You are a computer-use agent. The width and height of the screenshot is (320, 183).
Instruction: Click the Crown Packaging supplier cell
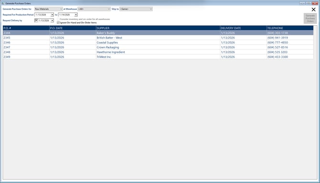pos(158,47)
